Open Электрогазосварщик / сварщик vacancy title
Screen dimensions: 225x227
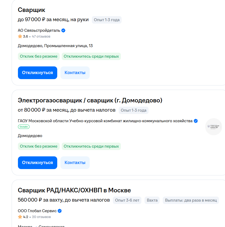coord(90,100)
